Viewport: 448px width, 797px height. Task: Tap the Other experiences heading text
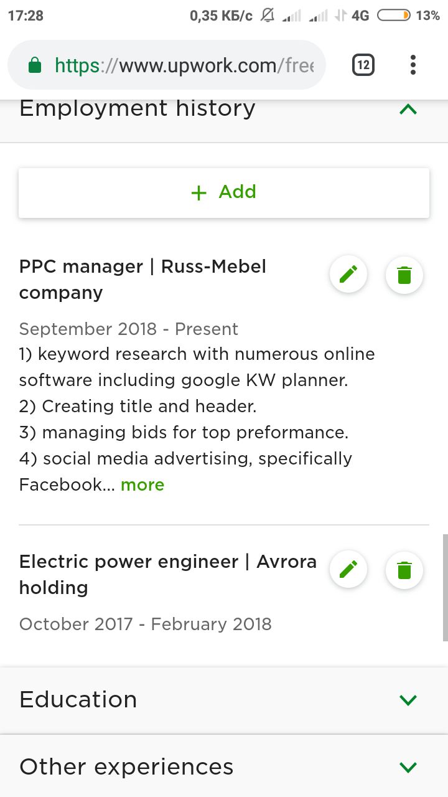coord(126,766)
